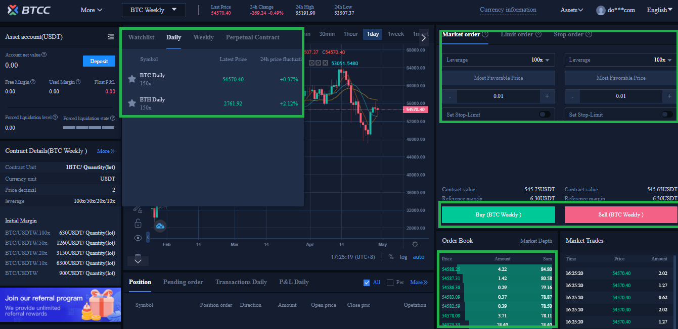The width and height of the screenshot is (678, 329).
Task: Switch to the Weekly tab
Action: [203, 37]
